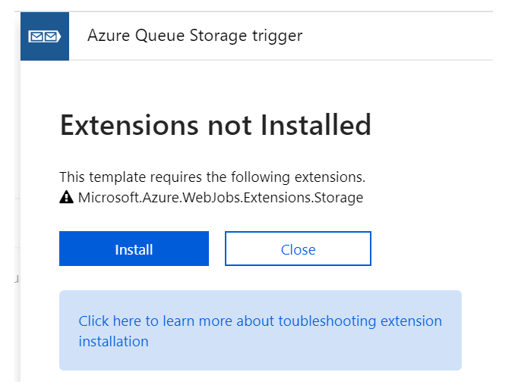Click the 'Extensions not Installed' heading
515x388 pixels.
[x=215, y=125]
